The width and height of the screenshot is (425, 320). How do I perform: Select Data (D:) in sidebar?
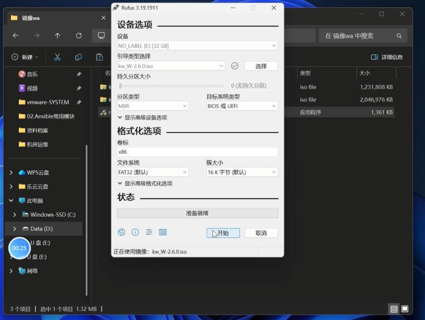click(44, 228)
